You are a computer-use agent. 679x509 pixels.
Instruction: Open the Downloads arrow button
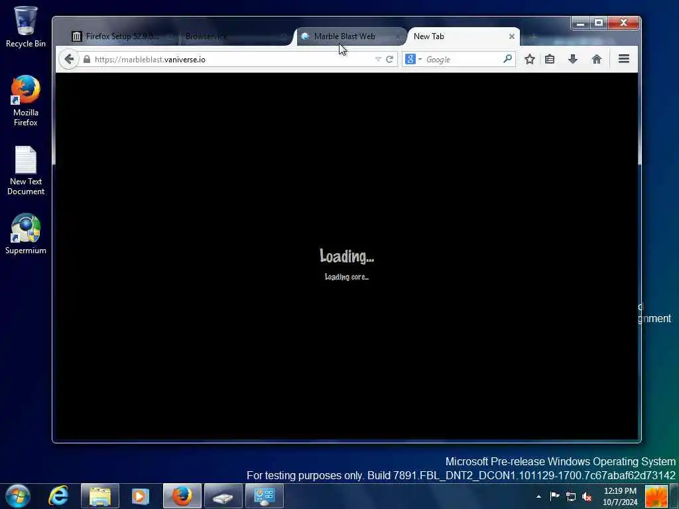tap(572, 59)
